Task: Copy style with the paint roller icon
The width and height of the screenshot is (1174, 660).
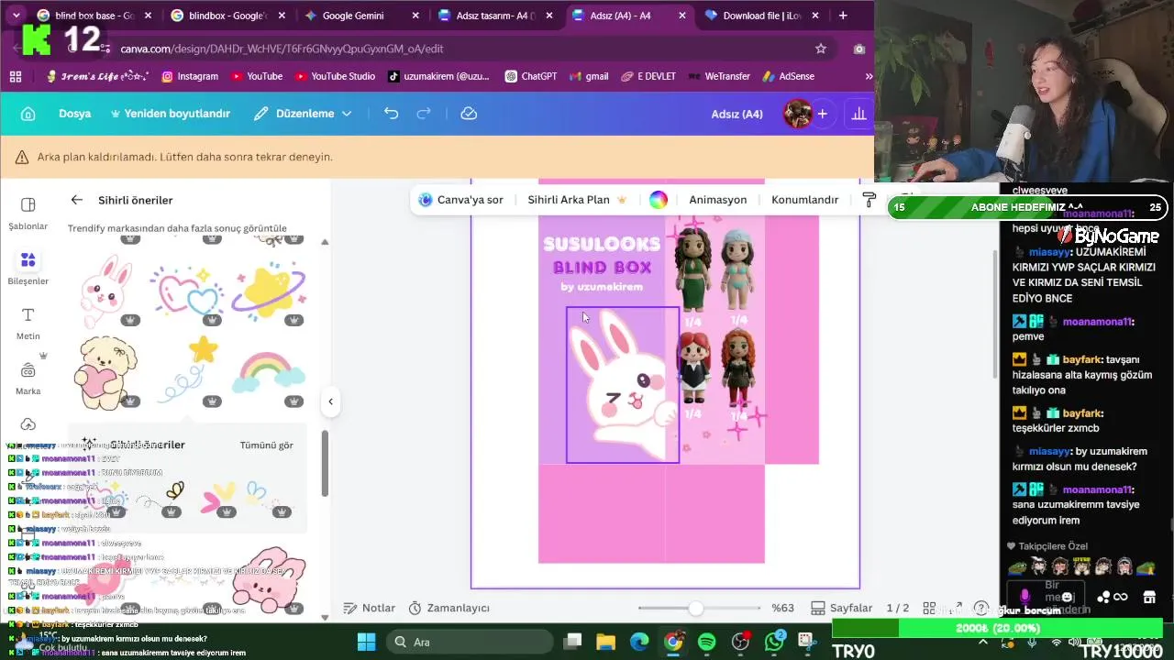Action: [x=869, y=200]
